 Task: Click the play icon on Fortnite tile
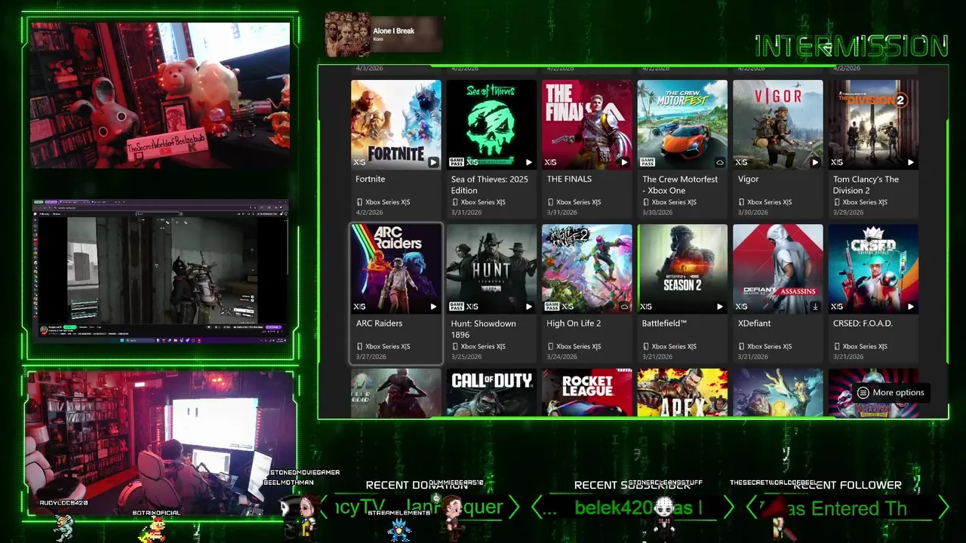pos(433,162)
